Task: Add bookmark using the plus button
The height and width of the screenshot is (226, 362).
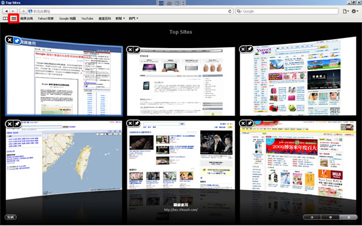Action: [24, 11]
